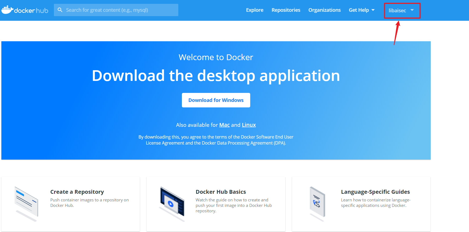Open the Language-Specific Guides card title

coord(375,192)
